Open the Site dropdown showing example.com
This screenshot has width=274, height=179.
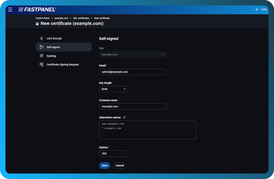pos(133,55)
